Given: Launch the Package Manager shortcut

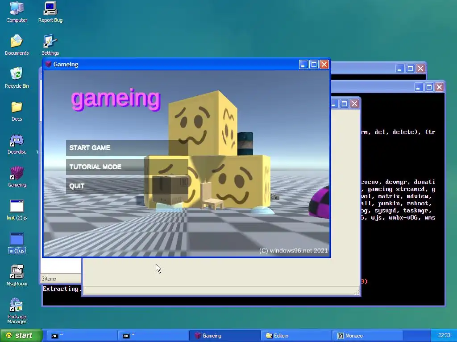Looking at the screenshot, I should [17, 311].
